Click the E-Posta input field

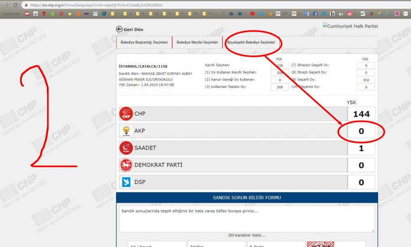coord(277,245)
